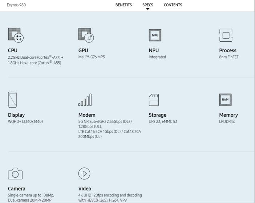Select the NPU chip icon
This screenshot has height=203, width=255.
155,35
